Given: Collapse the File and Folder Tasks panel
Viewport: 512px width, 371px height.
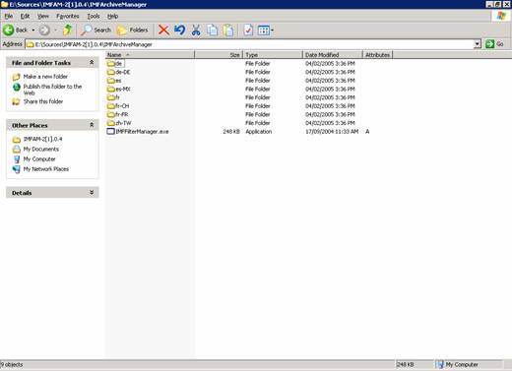Looking at the screenshot, I should coord(92,62).
